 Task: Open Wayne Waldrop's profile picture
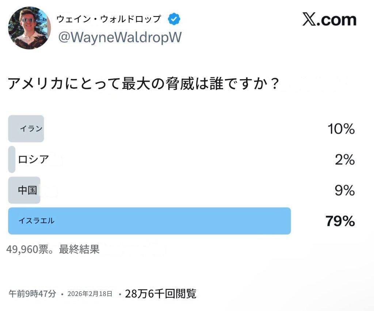tap(30, 28)
